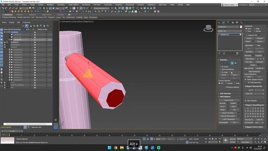Open the Modifier List dropdown
This screenshot has height=151, width=268.
(230, 31)
